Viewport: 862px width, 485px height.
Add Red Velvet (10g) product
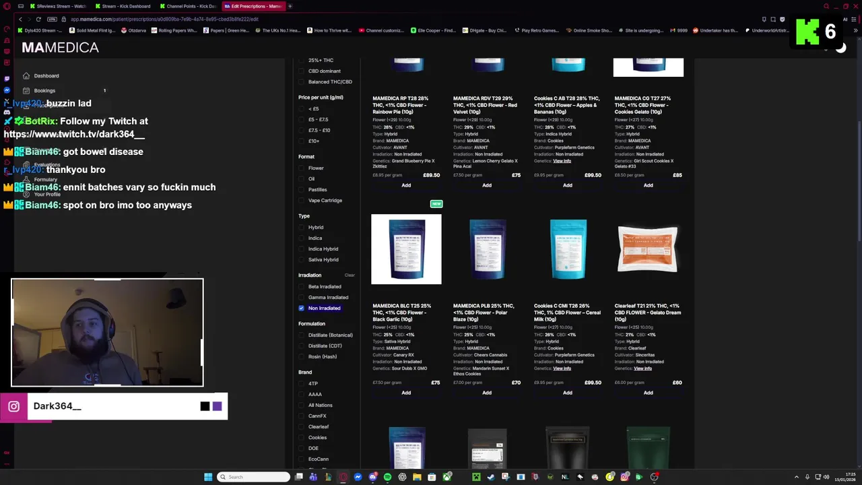[x=487, y=185]
